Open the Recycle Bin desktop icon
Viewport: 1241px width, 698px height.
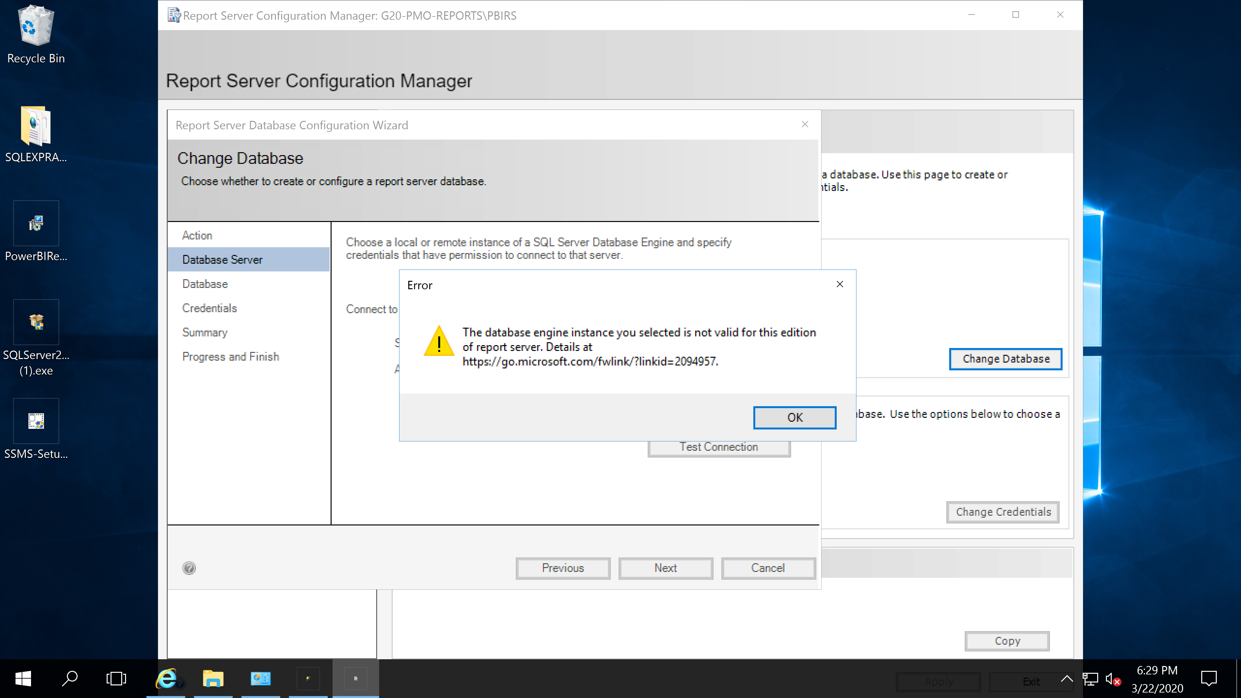36,35
